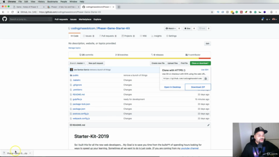Edit the repository description
This screenshot has width=279, height=157.
208,44
